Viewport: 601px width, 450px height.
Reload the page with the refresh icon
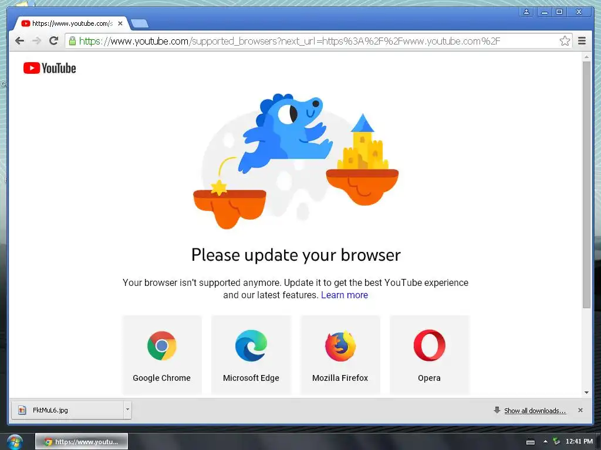pos(53,40)
